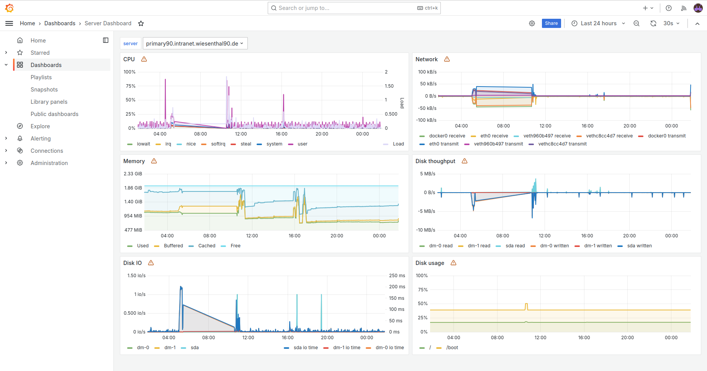This screenshot has width=707, height=371.
Task: Star the Server Dashboard
Action: tap(141, 23)
